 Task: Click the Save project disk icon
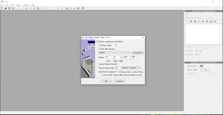pyautogui.click(x=9, y=8)
